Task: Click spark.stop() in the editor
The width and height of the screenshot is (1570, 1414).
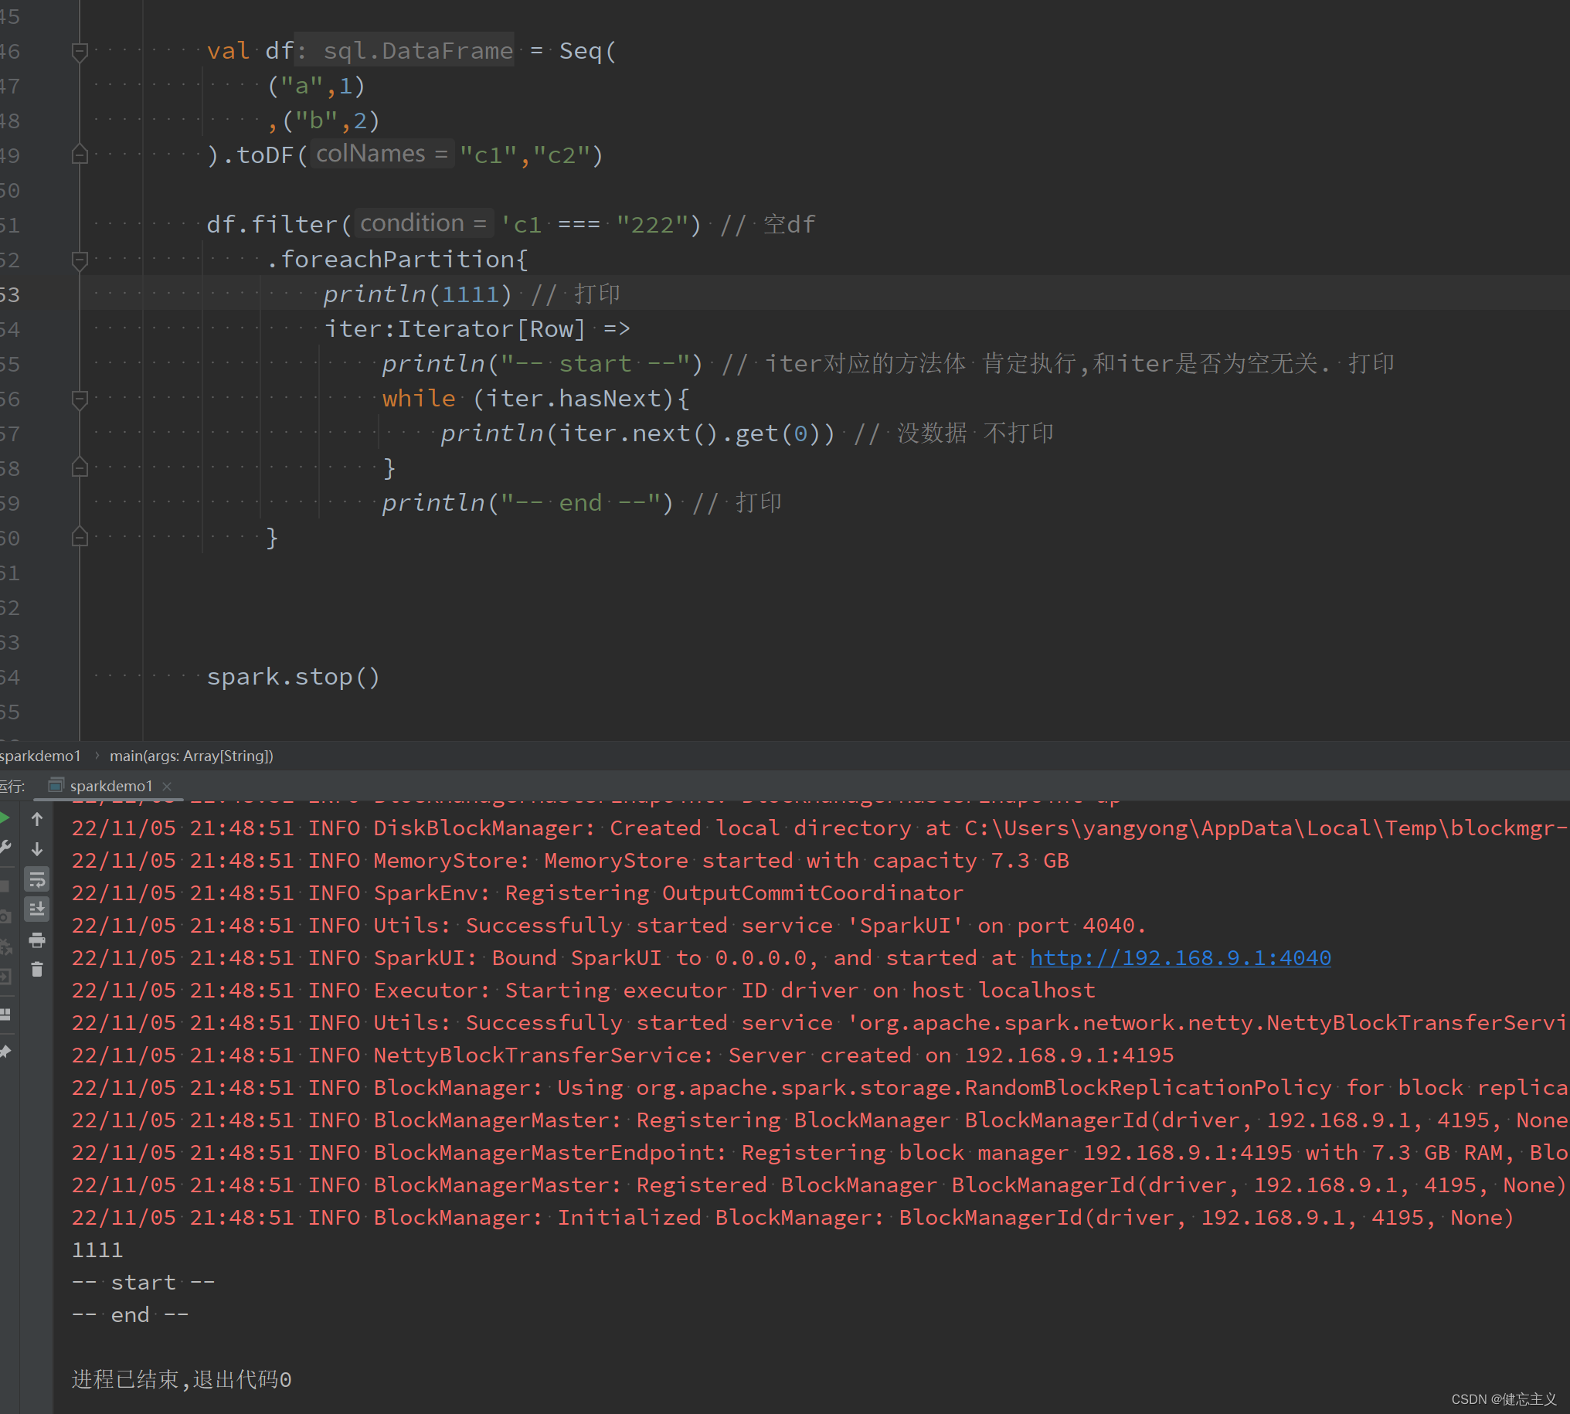Action: pyautogui.click(x=293, y=677)
